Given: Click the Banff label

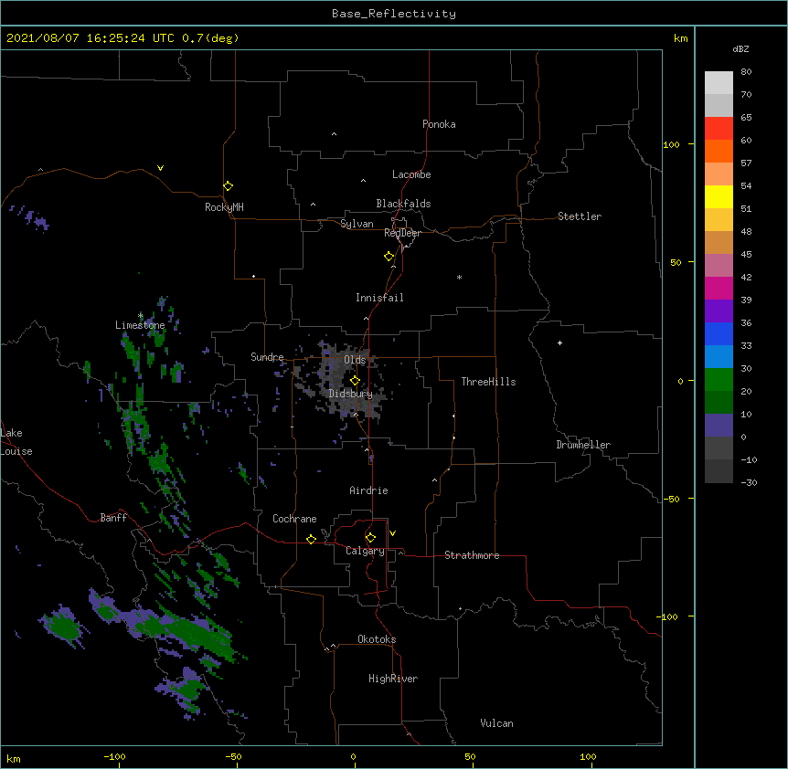Looking at the screenshot, I should (113, 518).
